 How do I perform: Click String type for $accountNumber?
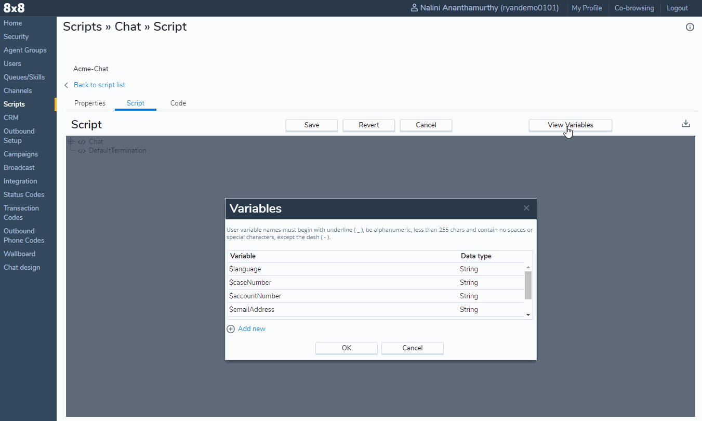pos(469,296)
